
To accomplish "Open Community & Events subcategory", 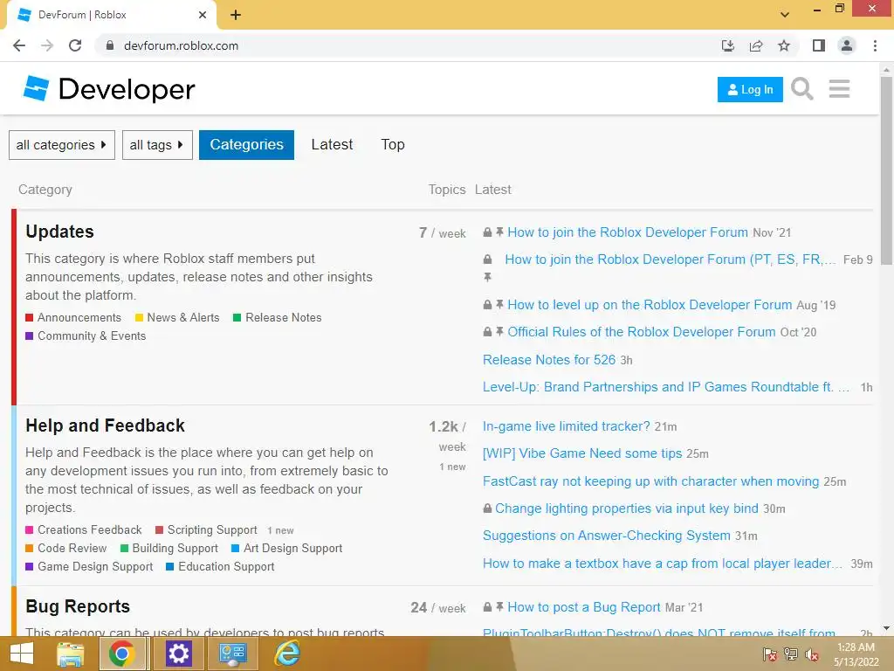I will (92, 336).
